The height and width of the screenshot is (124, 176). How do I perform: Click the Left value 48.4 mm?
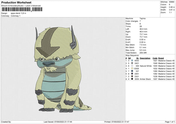coord(143,29)
